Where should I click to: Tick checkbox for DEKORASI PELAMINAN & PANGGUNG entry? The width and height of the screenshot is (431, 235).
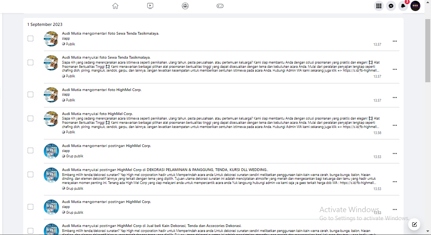click(x=30, y=174)
